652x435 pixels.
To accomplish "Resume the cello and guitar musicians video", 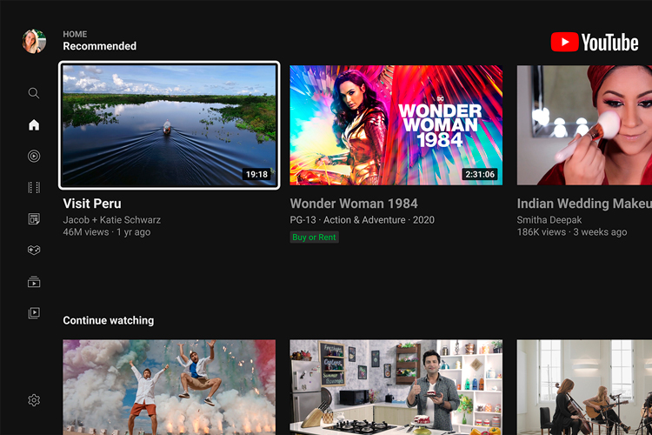I will 584,387.
